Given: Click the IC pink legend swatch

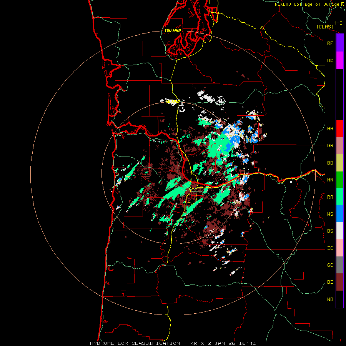Looking at the screenshot, I should (339, 248).
